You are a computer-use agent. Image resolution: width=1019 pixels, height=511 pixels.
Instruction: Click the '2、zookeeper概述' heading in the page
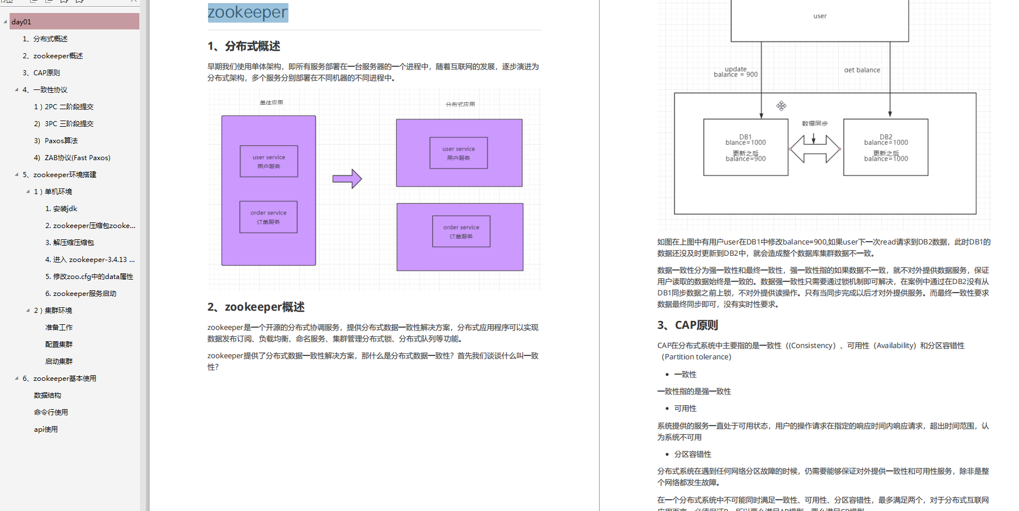[x=256, y=307]
